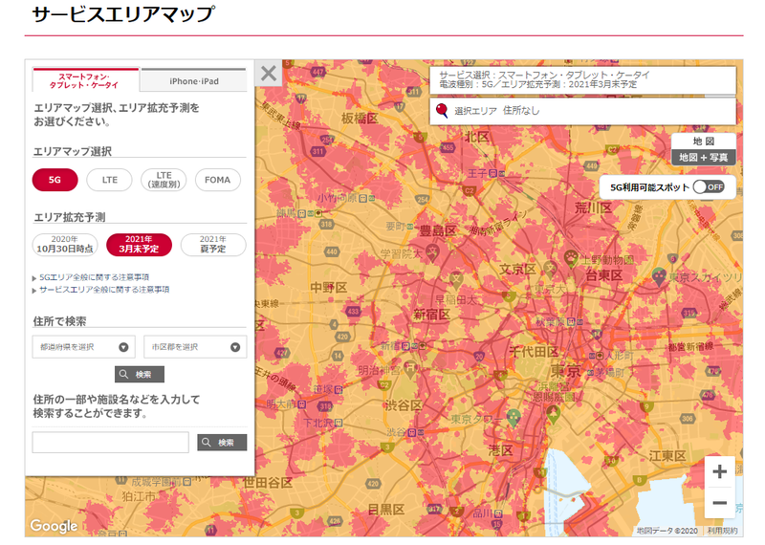Click the 板橋区 label on the map
Viewport: 765px width, 545px height.
click(360, 118)
